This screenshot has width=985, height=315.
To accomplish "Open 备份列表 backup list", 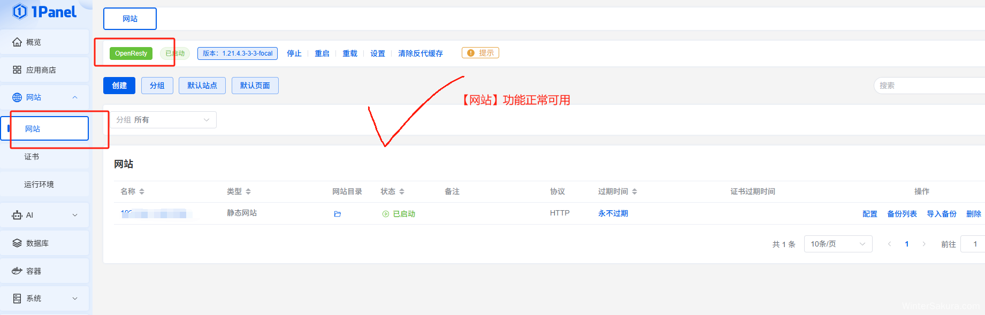I will coord(902,214).
